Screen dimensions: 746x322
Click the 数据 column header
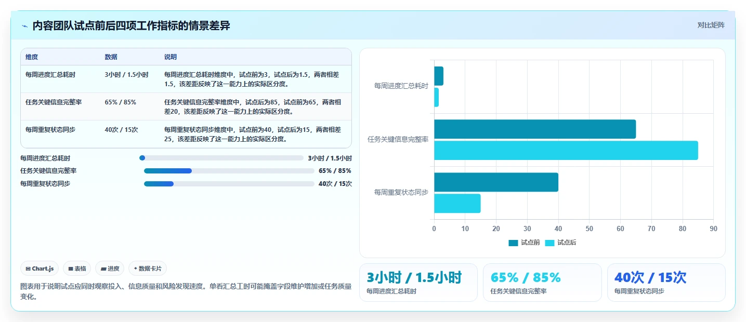tap(111, 57)
